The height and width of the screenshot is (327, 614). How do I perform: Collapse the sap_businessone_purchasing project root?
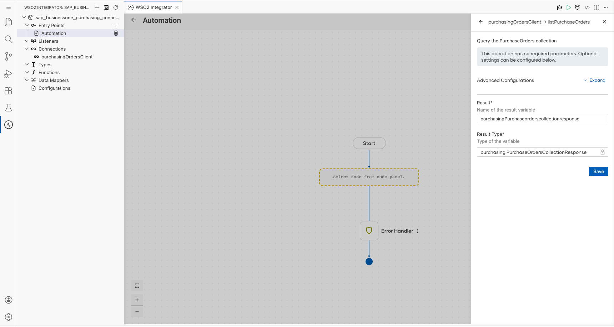pyautogui.click(x=24, y=17)
